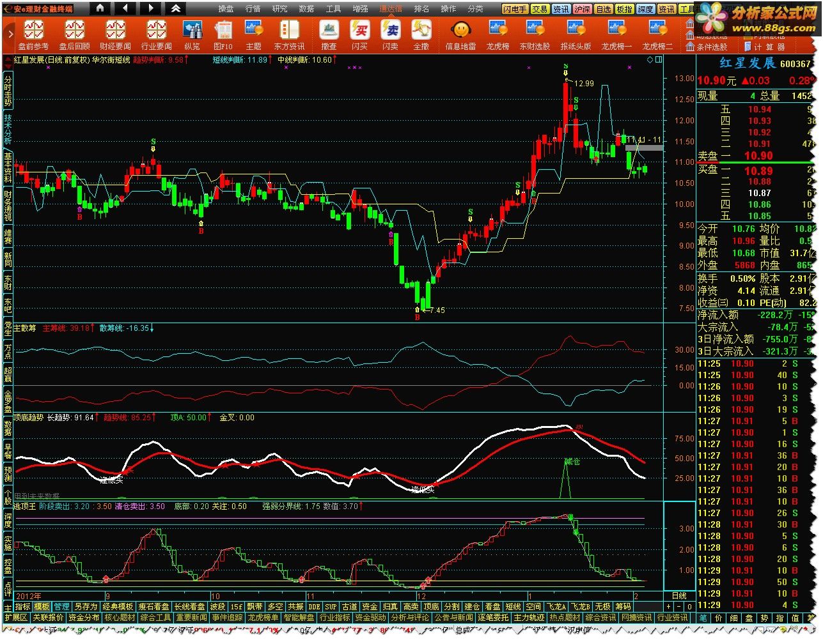
Task: Click the 全撤 cancel-all icon
Action: pyautogui.click(x=421, y=34)
